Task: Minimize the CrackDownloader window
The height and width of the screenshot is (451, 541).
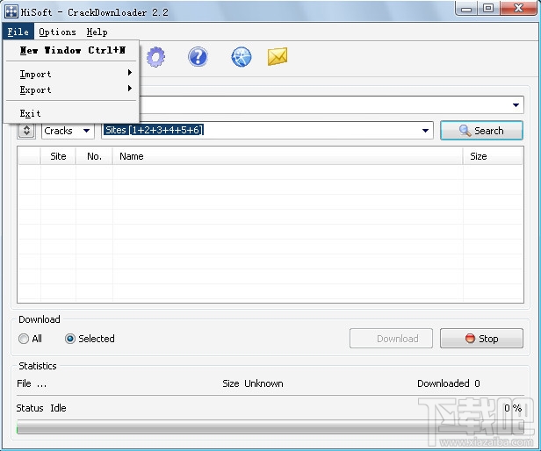Action: point(466,8)
